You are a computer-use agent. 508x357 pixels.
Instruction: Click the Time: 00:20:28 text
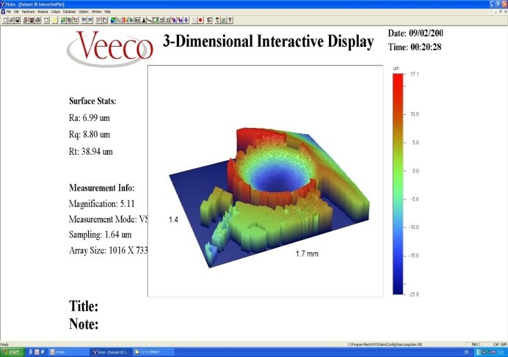click(x=414, y=47)
